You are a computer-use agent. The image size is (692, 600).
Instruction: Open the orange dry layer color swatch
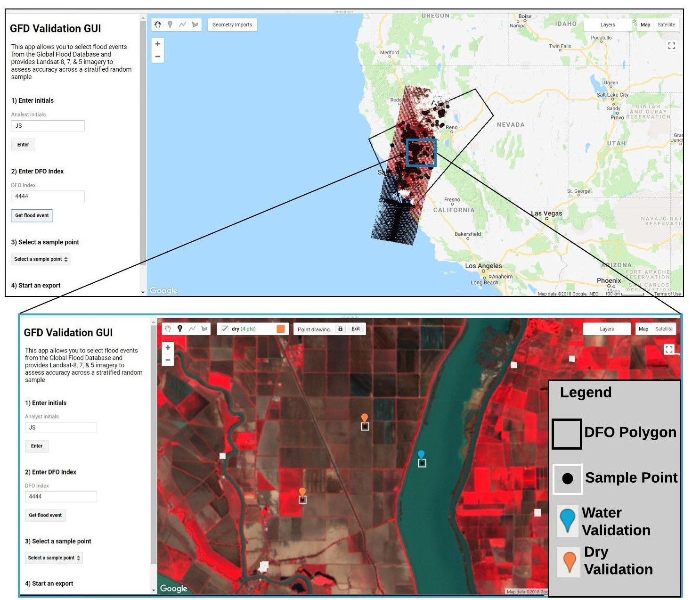pyautogui.click(x=281, y=329)
